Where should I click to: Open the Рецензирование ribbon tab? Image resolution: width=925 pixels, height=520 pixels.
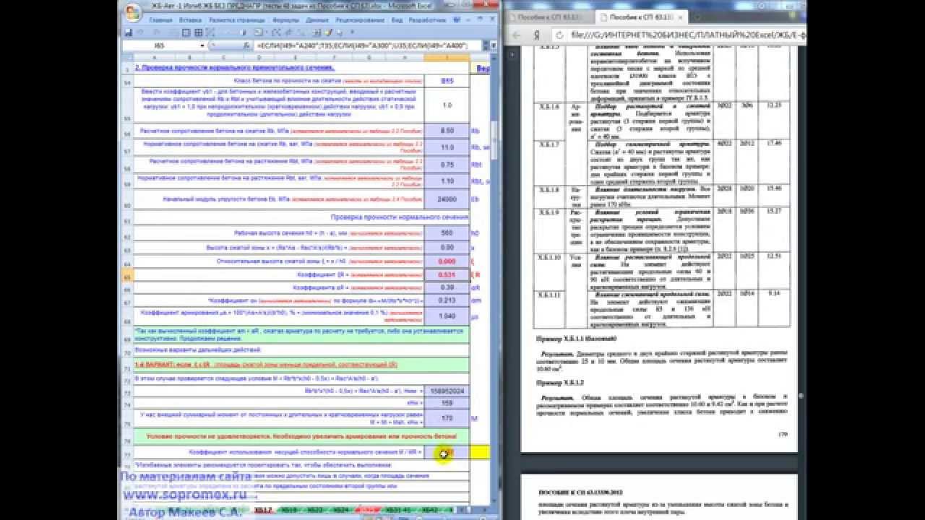coord(359,20)
